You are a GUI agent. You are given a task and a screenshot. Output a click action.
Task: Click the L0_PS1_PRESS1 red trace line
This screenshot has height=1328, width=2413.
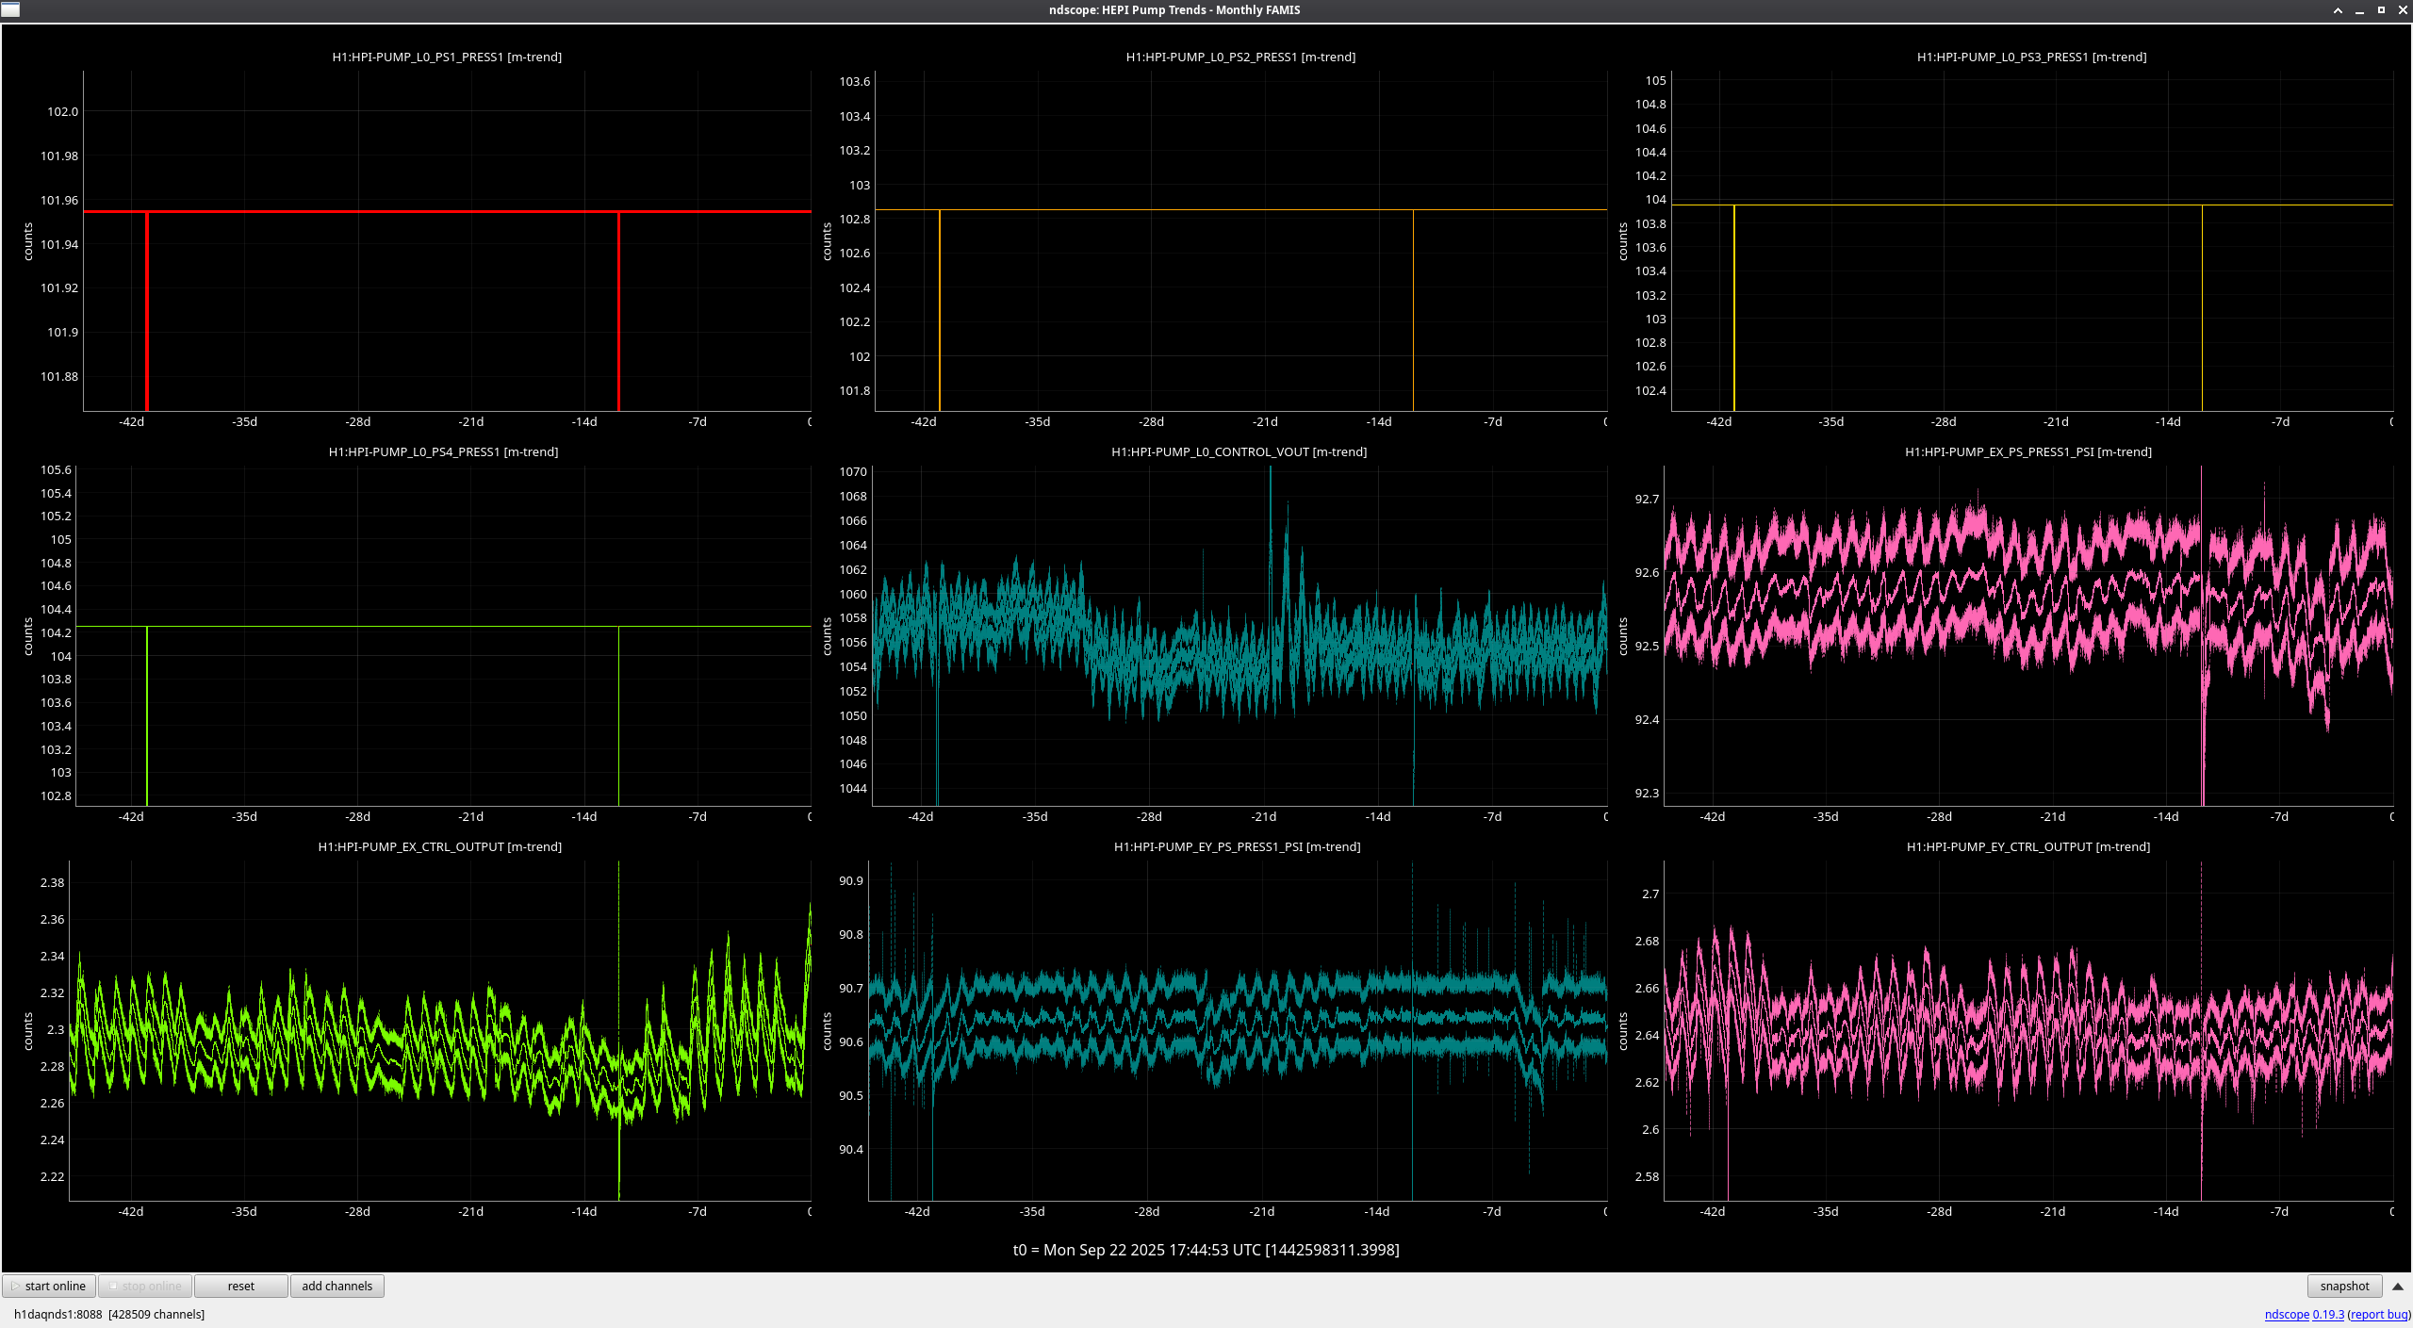(x=377, y=211)
